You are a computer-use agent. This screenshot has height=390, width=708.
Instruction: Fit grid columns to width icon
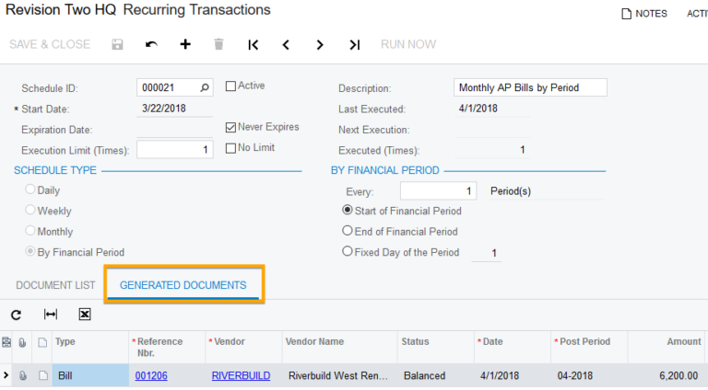[51, 315]
